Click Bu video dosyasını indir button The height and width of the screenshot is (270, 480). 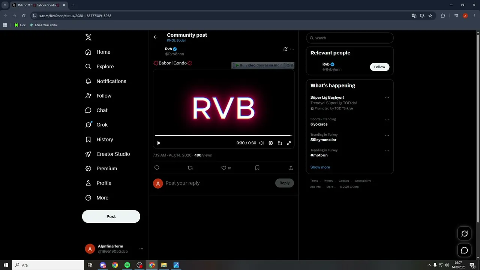tap(259, 65)
